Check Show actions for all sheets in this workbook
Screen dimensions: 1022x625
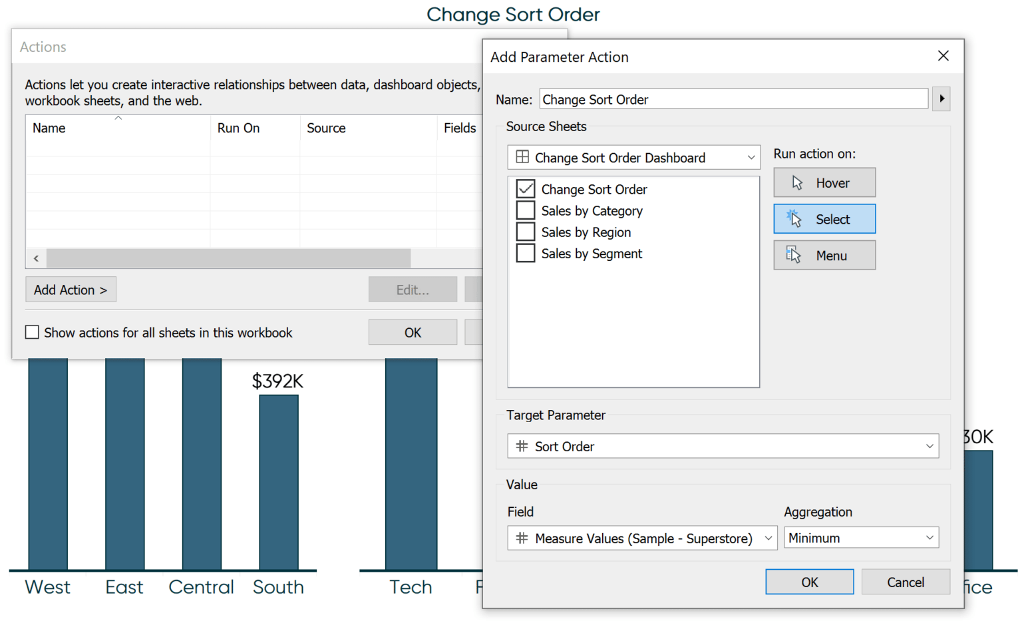(32, 332)
